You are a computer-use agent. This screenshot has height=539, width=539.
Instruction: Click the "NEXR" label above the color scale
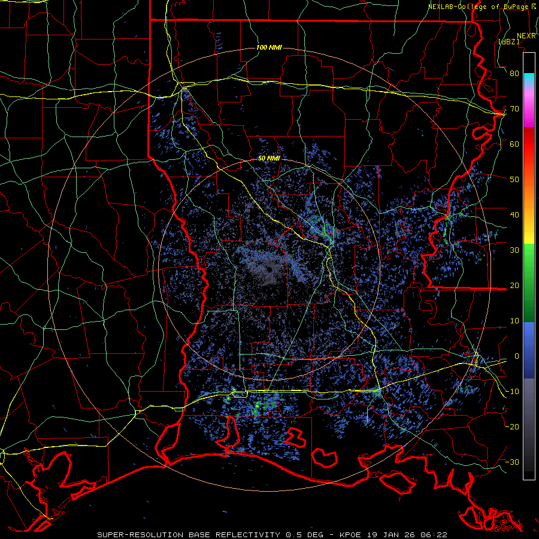pos(526,36)
